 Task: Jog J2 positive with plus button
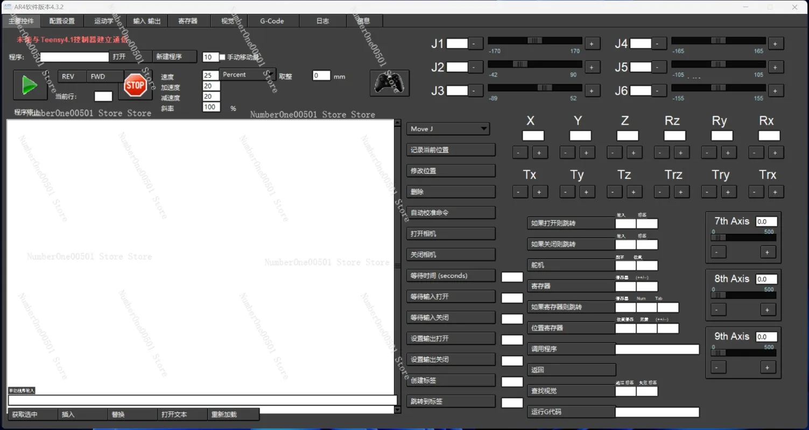(x=592, y=67)
